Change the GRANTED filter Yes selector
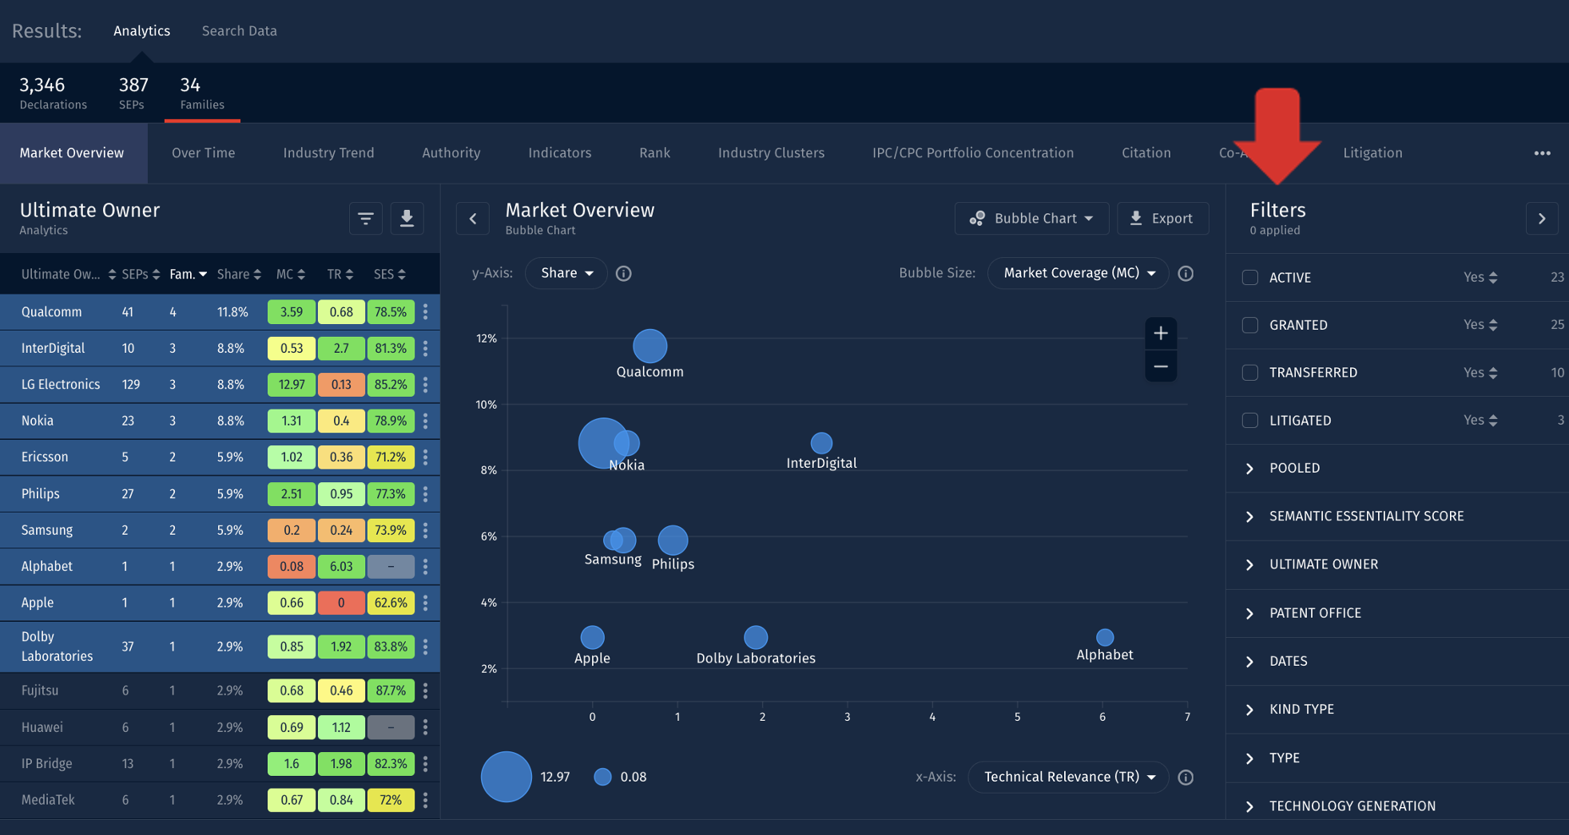1569x835 pixels. 1480,325
